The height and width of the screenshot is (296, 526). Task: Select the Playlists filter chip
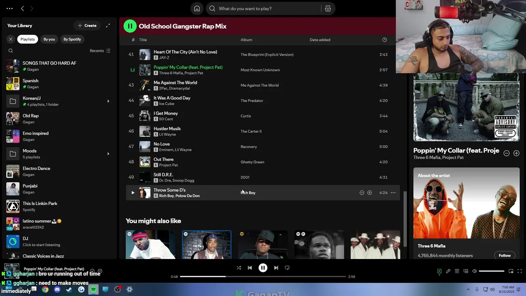(x=28, y=39)
